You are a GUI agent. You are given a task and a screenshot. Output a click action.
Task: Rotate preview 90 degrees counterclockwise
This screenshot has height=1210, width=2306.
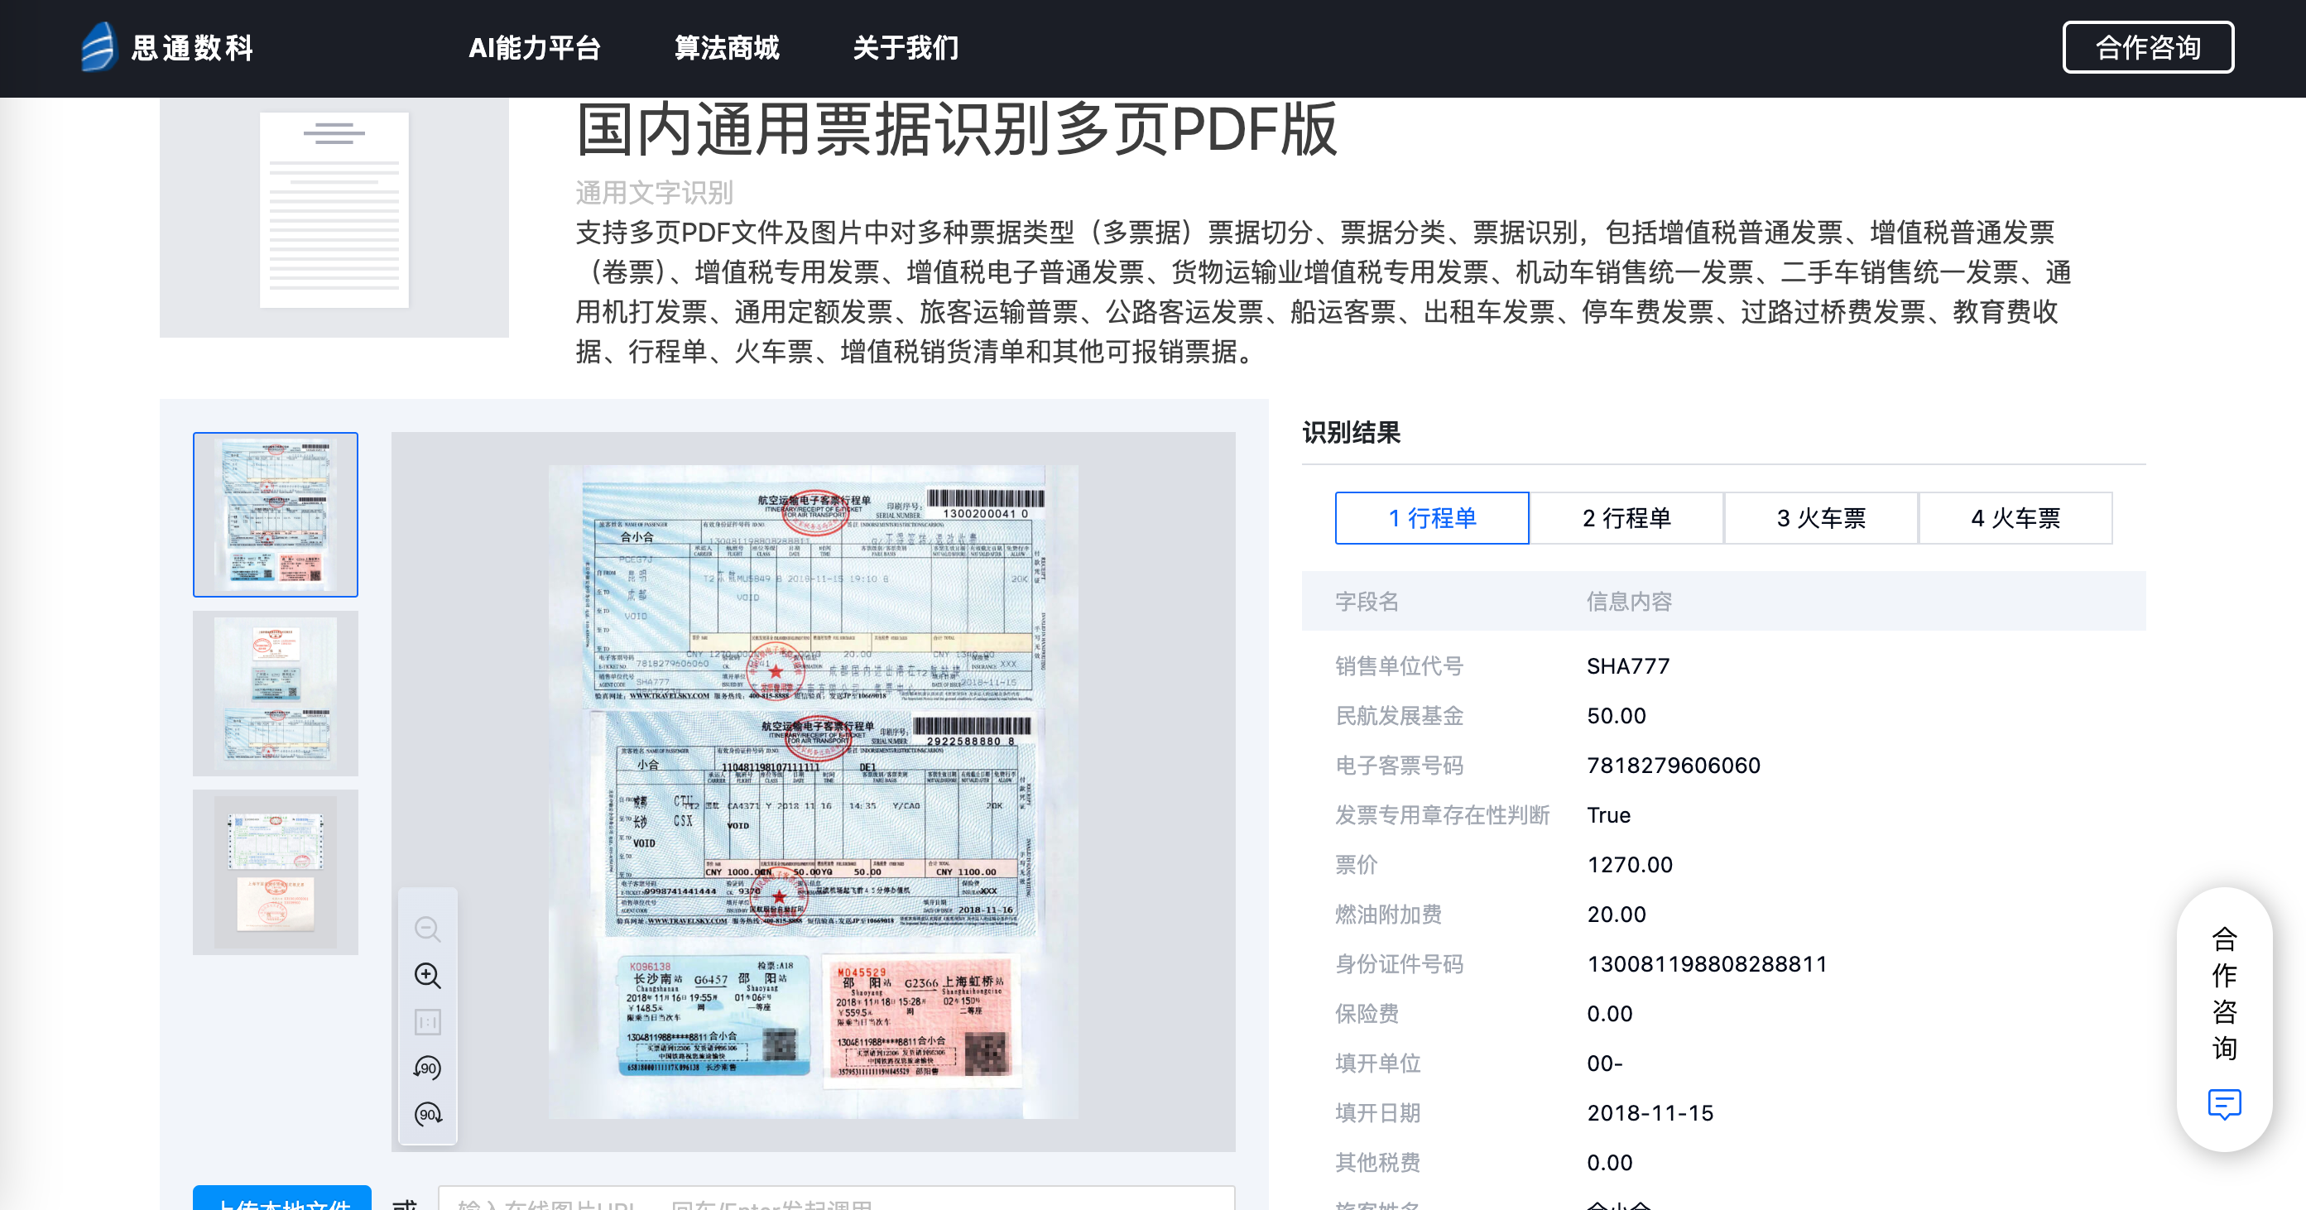click(427, 1068)
